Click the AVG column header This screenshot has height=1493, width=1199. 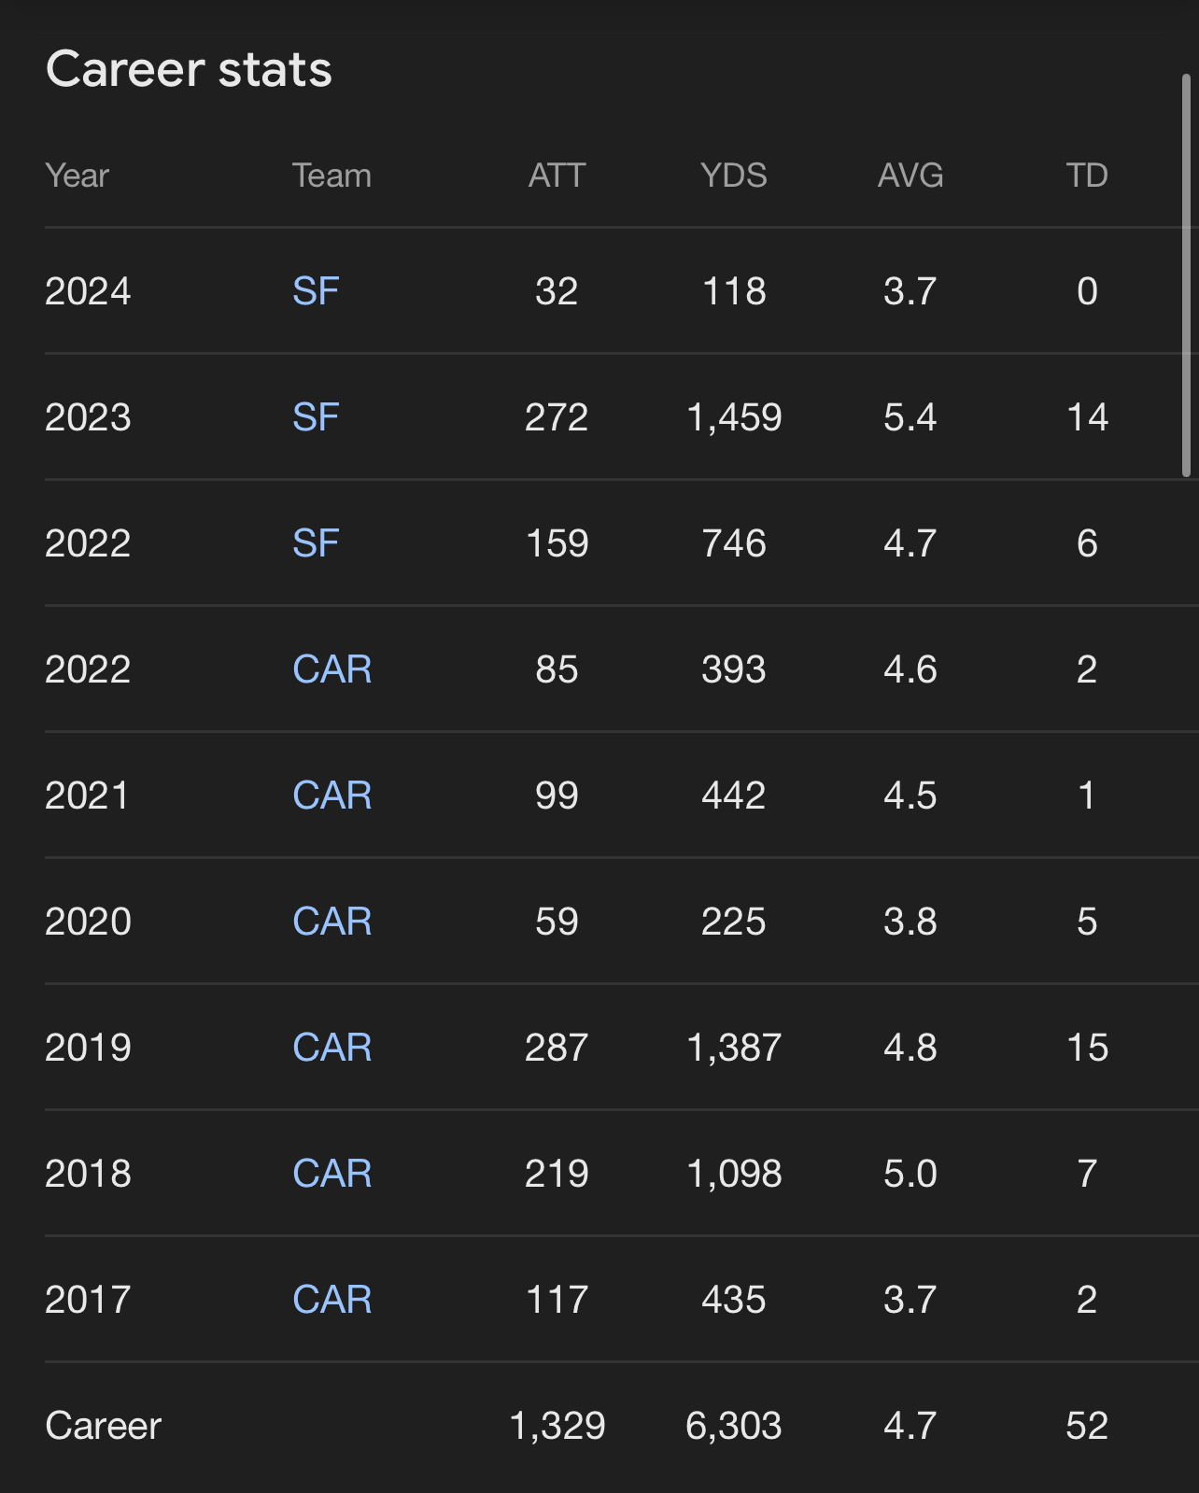pyautogui.click(x=910, y=176)
